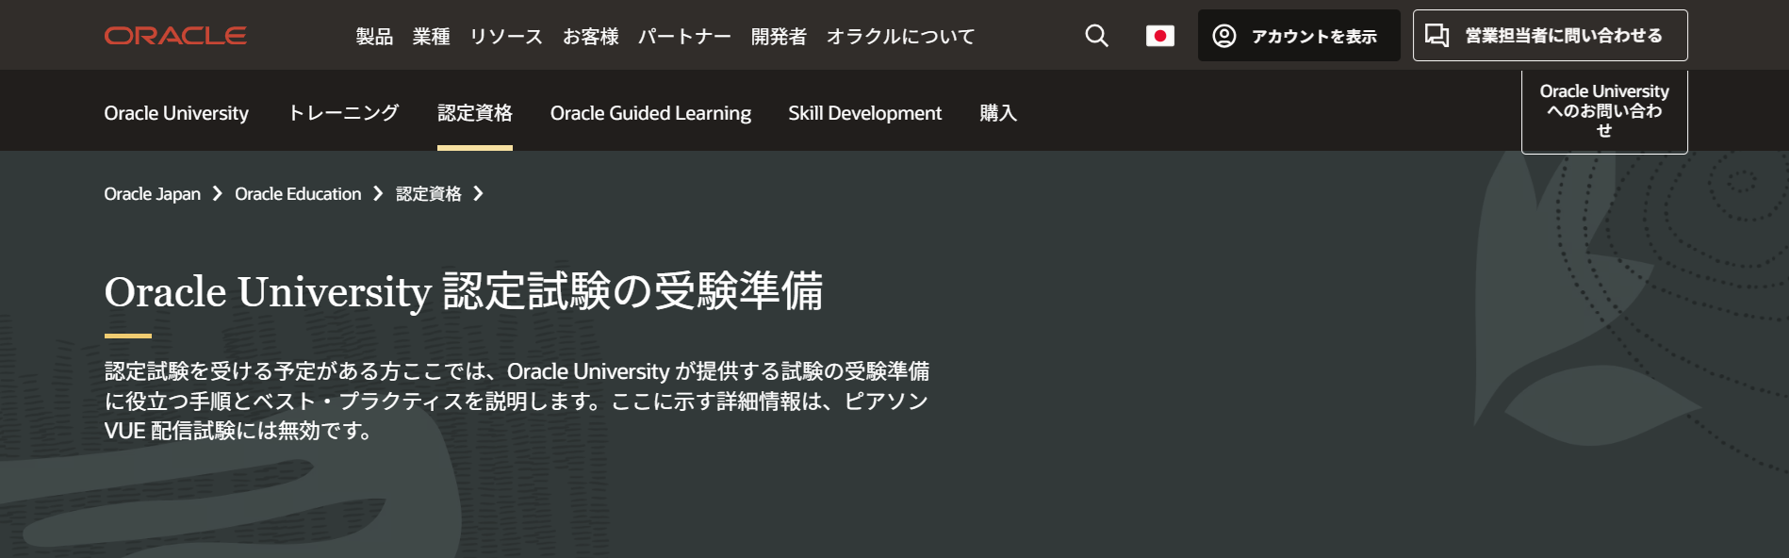Open the 開発者 menu

[779, 37]
